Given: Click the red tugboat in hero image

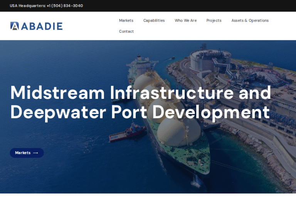Looking at the screenshot, I should (x=127, y=132).
